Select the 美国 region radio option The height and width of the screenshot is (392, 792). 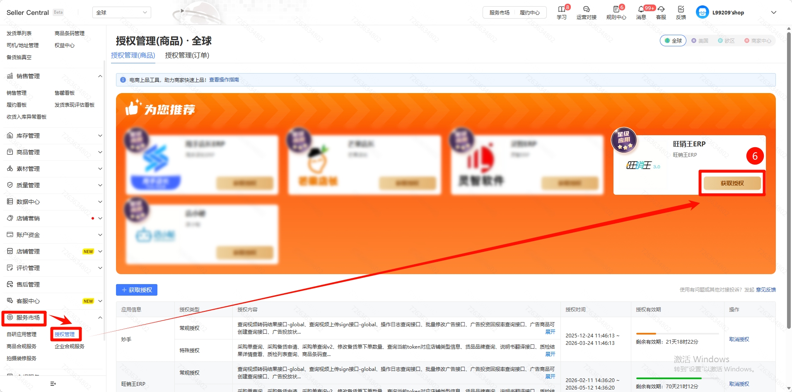pyautogui.click(x=700, y=41)
